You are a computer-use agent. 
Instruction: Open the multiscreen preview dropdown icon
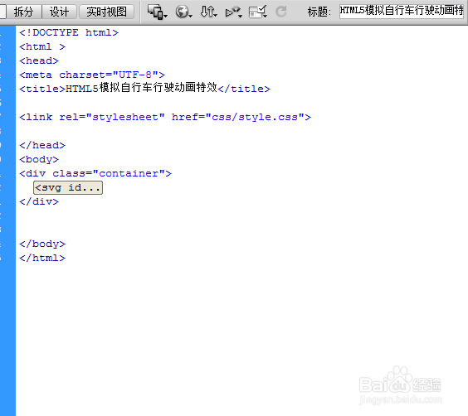(158, 12)
